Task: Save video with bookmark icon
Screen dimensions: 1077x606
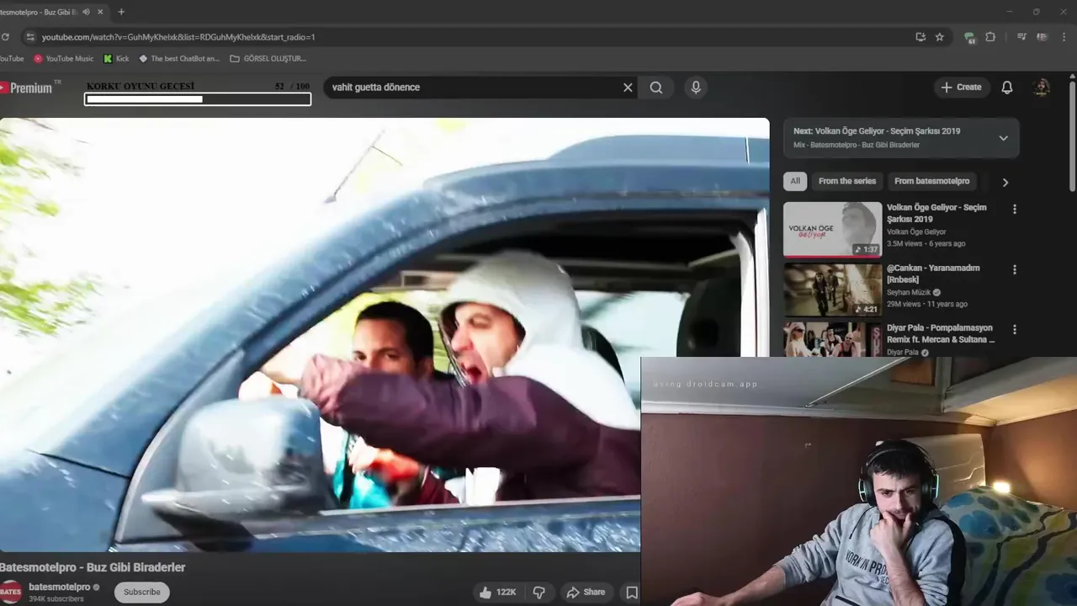Action: coord(631,593)
